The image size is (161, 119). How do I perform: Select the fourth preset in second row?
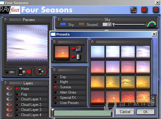[143, 68]
